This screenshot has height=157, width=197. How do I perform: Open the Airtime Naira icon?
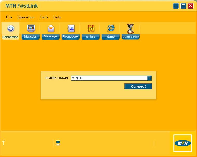(x=91, y=28)
